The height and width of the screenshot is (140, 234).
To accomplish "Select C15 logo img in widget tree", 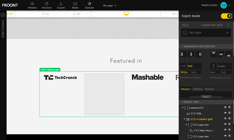I will [x=204, y=130].
